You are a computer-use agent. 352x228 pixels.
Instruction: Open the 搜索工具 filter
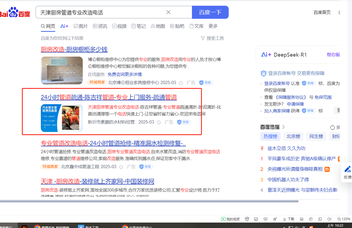(x=212, y=38)
